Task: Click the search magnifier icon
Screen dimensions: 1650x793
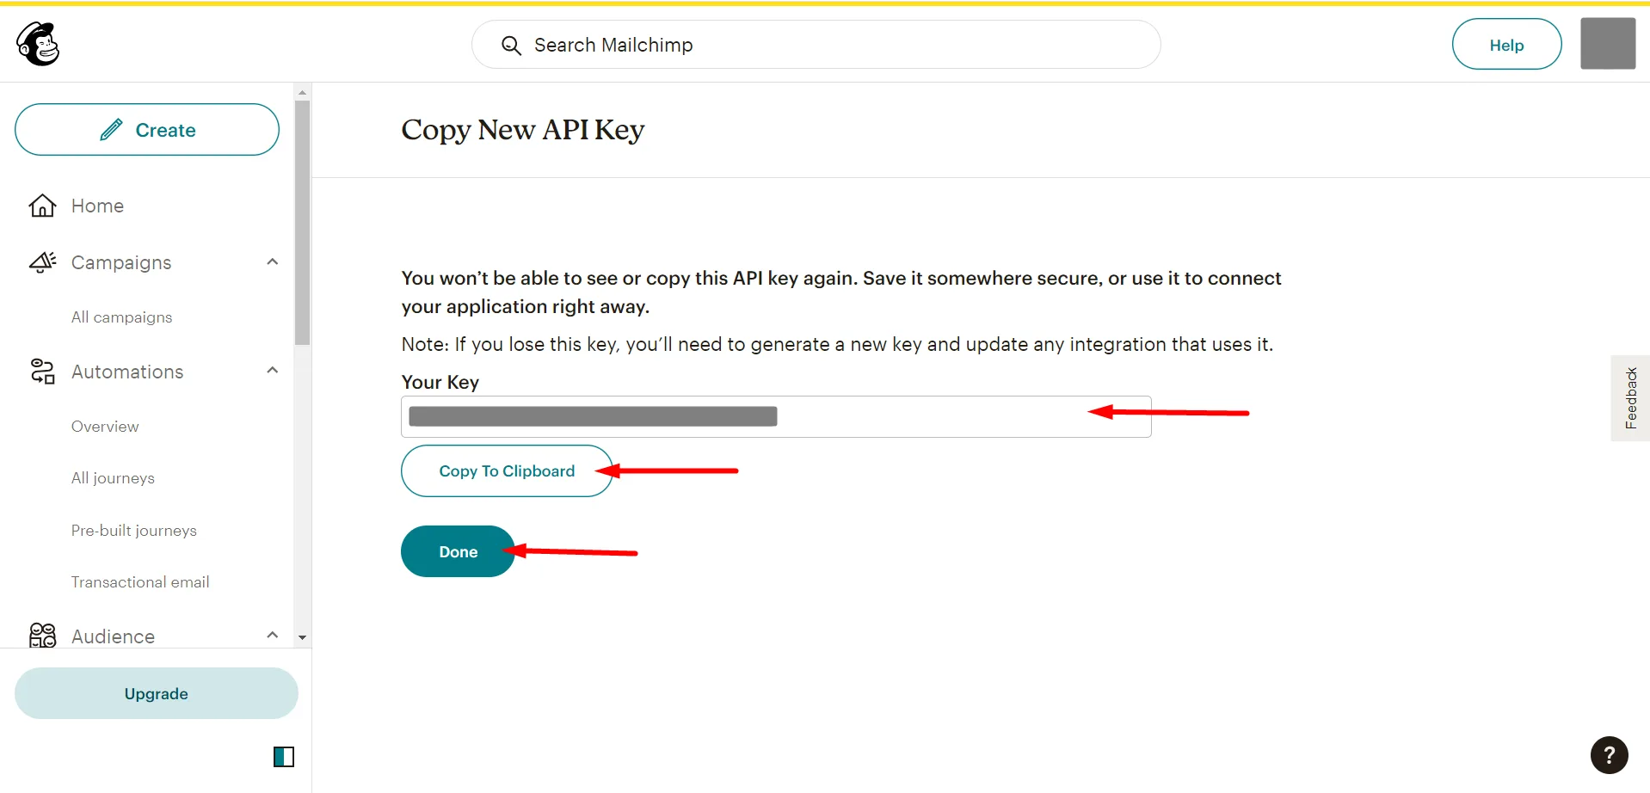Action: point(511,46)
